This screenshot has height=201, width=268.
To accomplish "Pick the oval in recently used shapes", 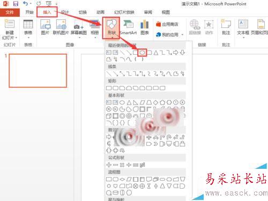I will (142, 53).
